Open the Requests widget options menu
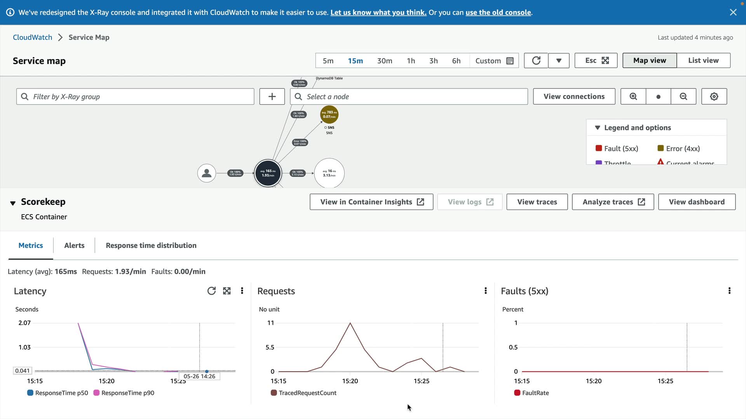 [485, 291]
